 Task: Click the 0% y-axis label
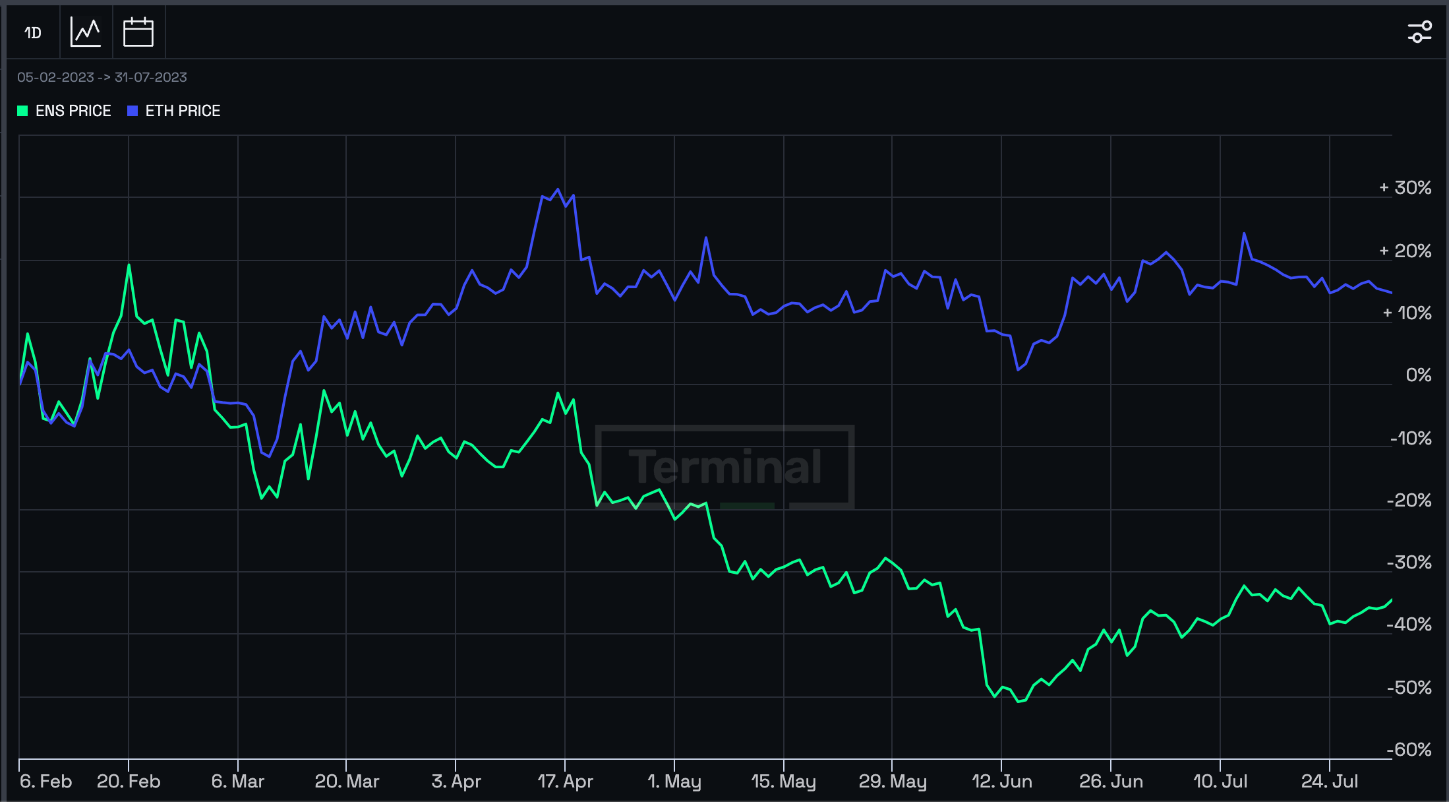(x=1419, y=375)
